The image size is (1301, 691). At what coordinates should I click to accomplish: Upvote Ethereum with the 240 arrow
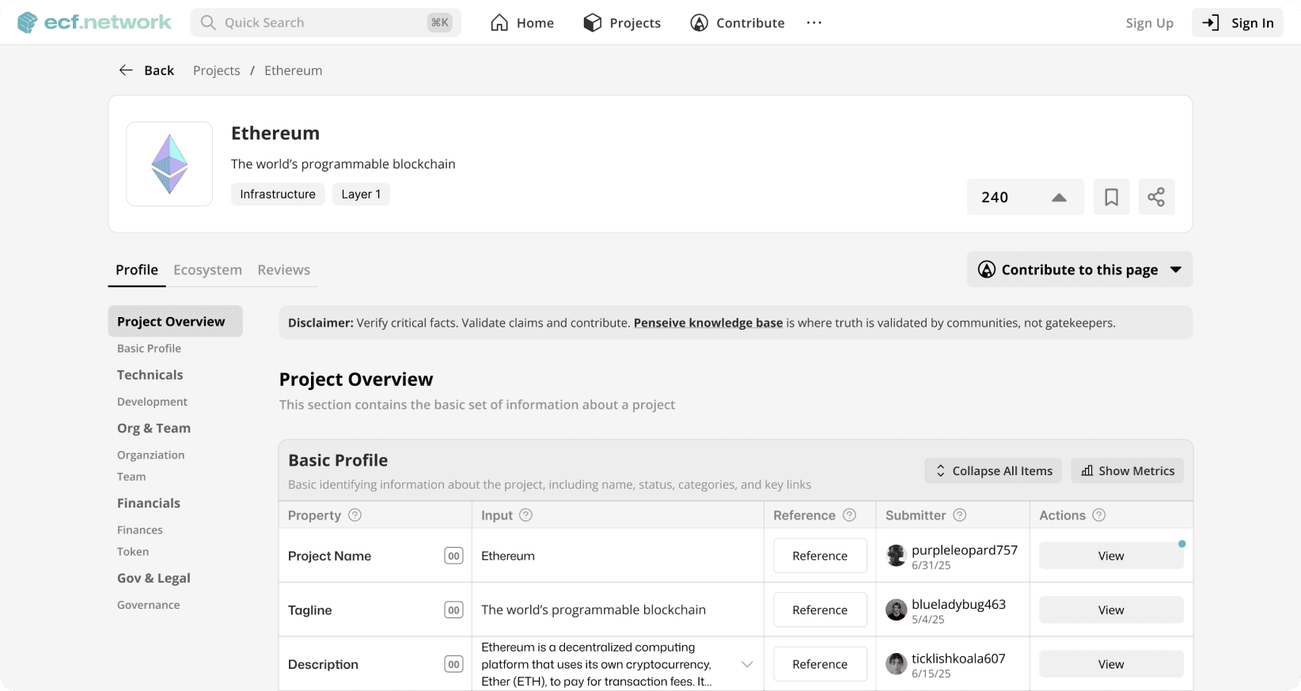click(1059, 198)
